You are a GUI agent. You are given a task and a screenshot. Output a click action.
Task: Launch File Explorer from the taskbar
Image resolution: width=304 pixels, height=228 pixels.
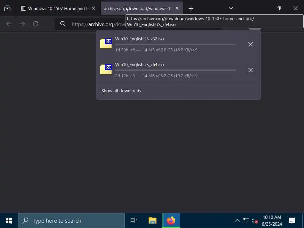tap(153, 221)
